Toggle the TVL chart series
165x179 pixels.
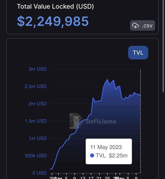(x=138, y=53)
